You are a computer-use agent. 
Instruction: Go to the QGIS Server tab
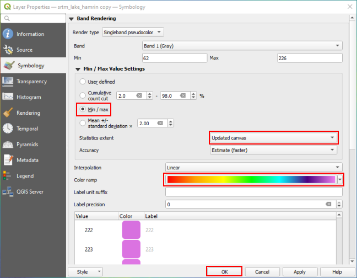point(30,192)
